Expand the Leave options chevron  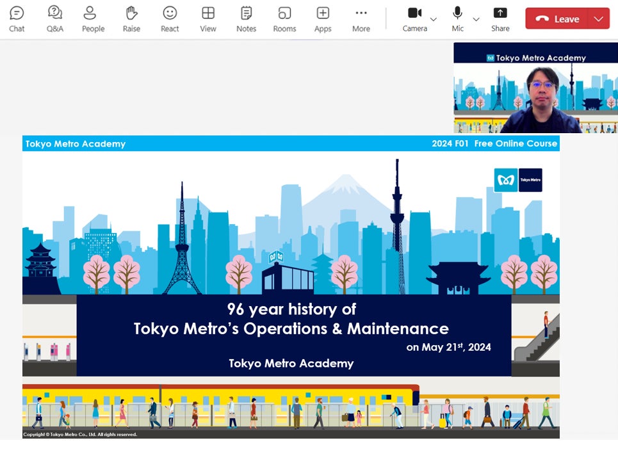(x=599, y=19)
